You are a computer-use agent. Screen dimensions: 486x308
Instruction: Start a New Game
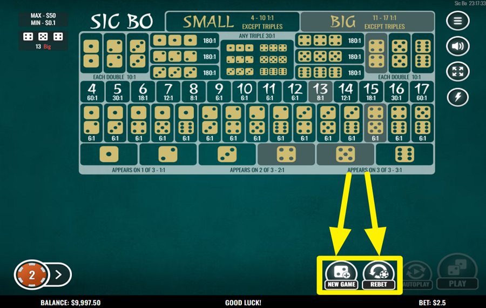(341, 275)
